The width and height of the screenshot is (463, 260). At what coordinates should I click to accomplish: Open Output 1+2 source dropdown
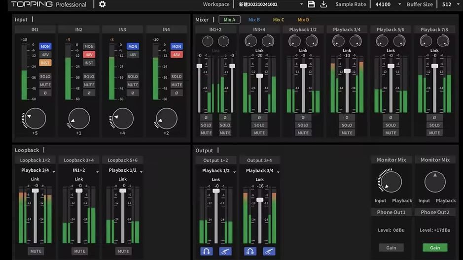(218, 171)
